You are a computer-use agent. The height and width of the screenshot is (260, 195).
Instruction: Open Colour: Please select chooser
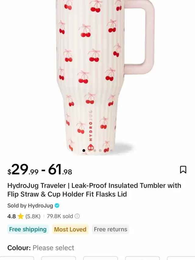point(41,248)
